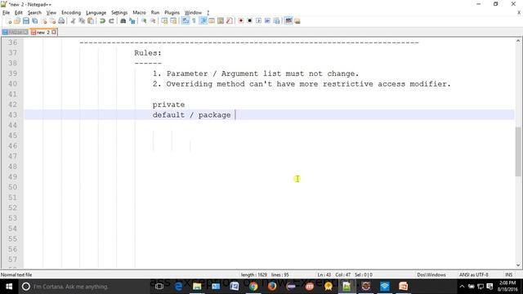Open the File menu
The image size is (523, 294).
[x=6, y=13]
